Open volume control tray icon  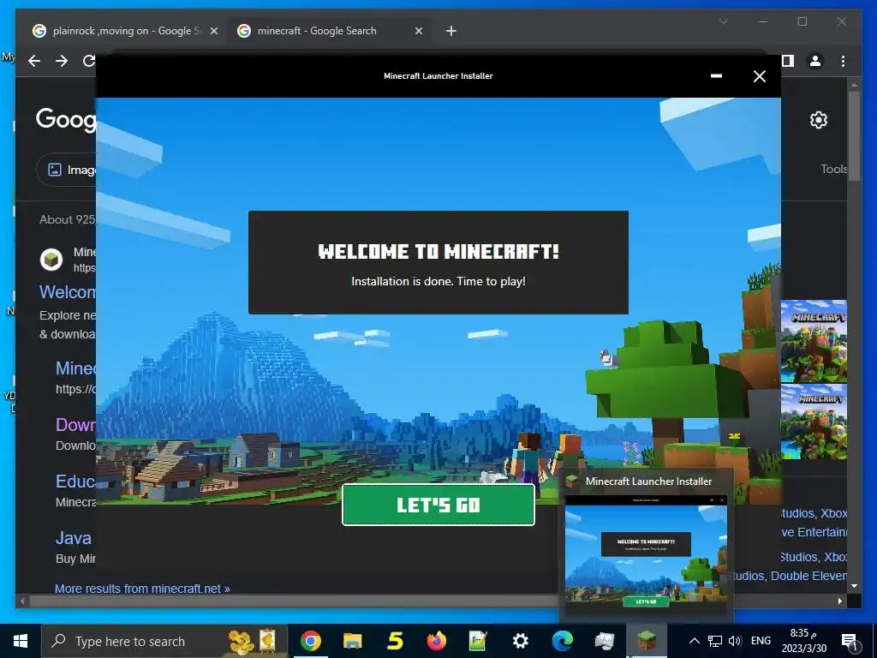click(x=735, y=641)
